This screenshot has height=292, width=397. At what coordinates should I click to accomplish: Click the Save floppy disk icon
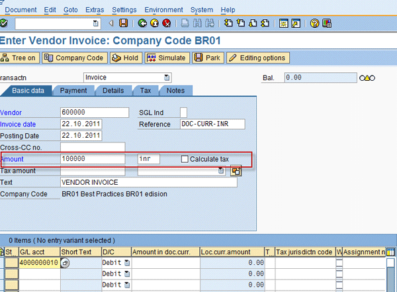click(x=123, y=23)
